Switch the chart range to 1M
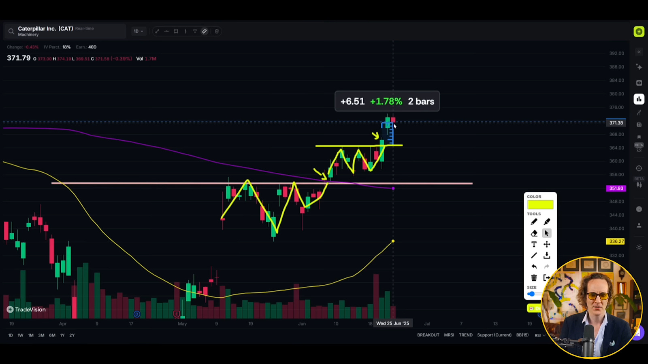 coord(31,335)
